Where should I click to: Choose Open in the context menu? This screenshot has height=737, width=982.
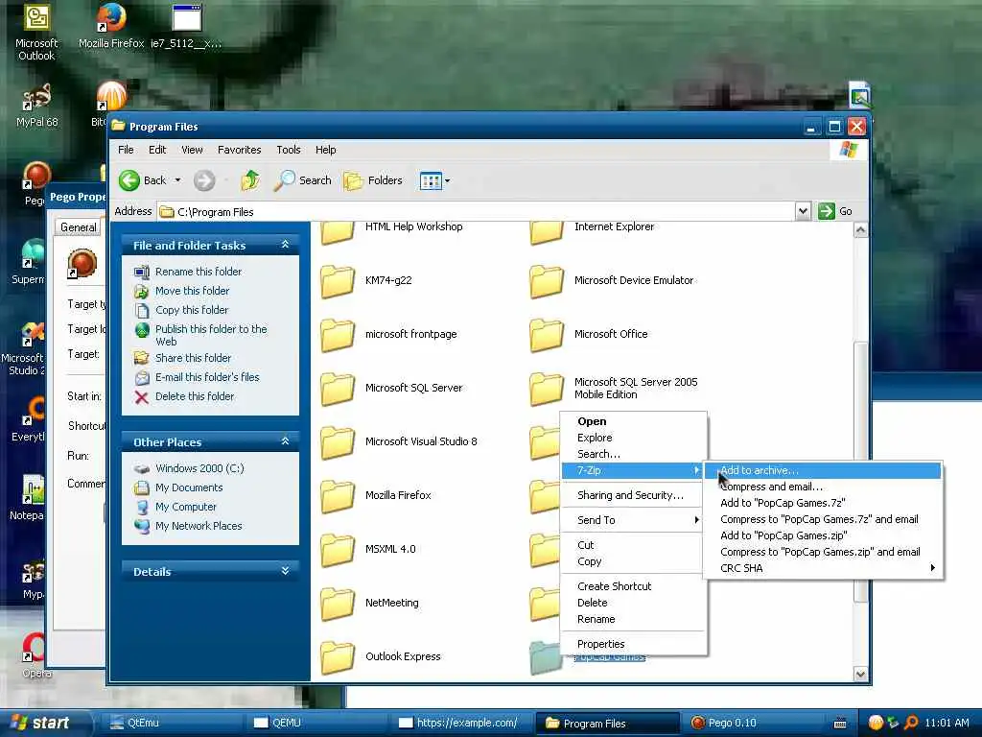click(634, 421)
